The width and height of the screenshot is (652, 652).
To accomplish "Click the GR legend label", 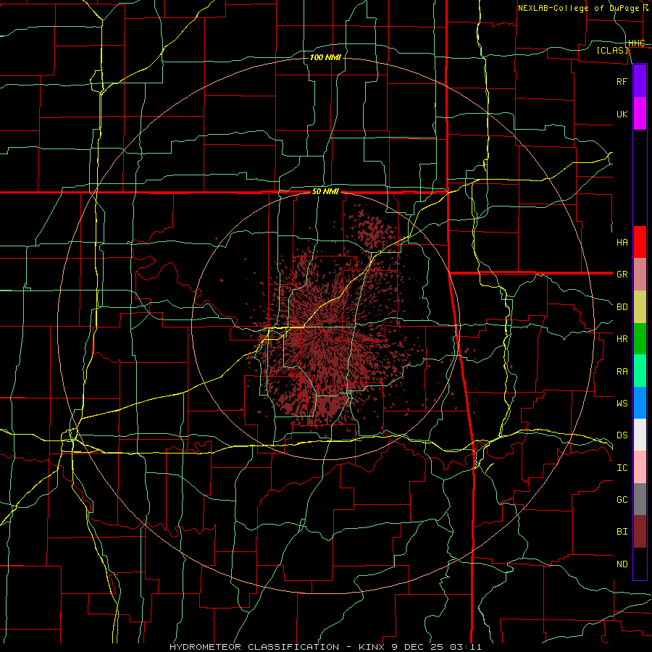I will click(x=622, y=275).
